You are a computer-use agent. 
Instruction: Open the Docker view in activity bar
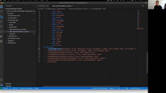pos(1,36)
